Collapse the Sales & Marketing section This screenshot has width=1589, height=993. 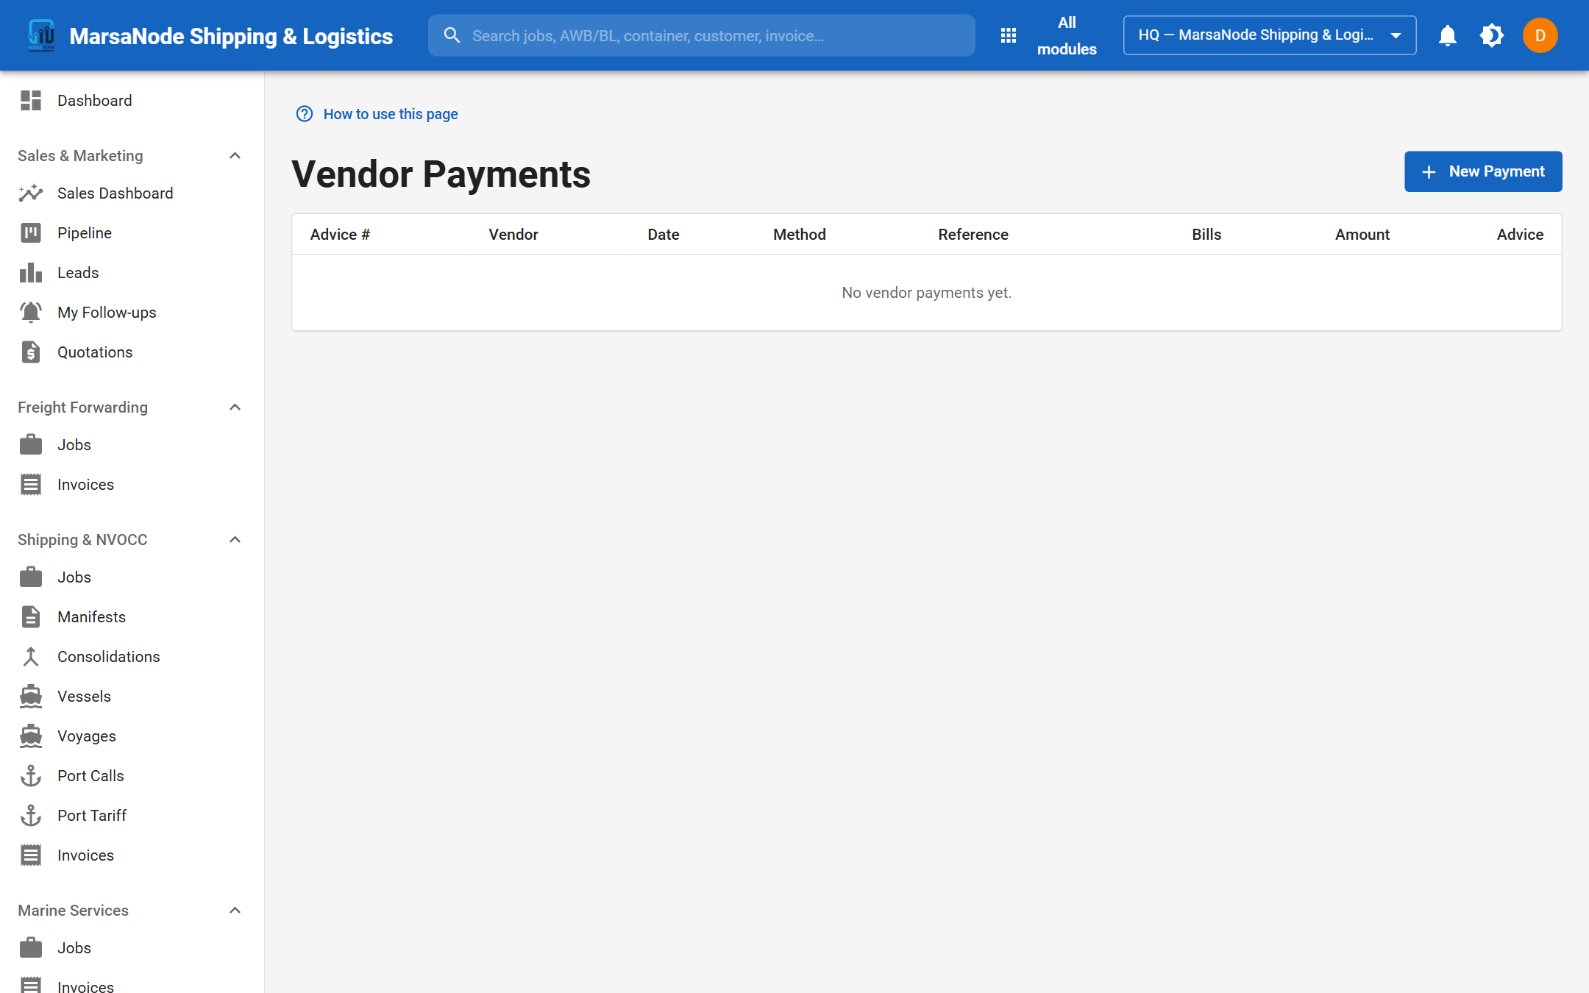235,156
